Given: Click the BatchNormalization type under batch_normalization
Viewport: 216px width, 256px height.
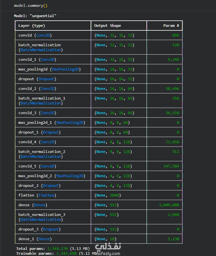Looking at the screenshot, I should pyautogui.click(x=41, y=50).
